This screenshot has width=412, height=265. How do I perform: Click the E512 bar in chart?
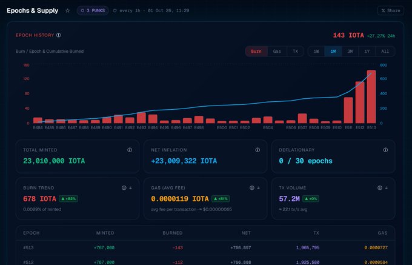pyautogui.click(x=360, y=102)
